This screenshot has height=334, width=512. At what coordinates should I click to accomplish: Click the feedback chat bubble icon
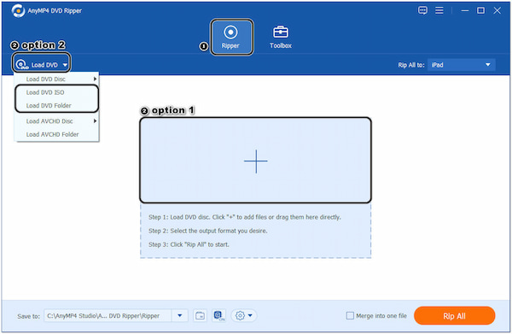(x=422, y=10)
